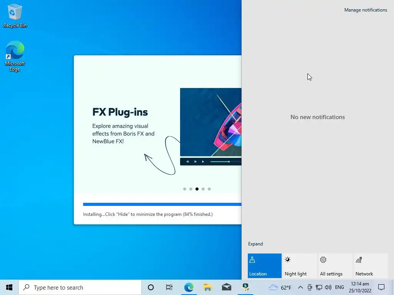Click the No new notifications text

(x=317, y=117)
